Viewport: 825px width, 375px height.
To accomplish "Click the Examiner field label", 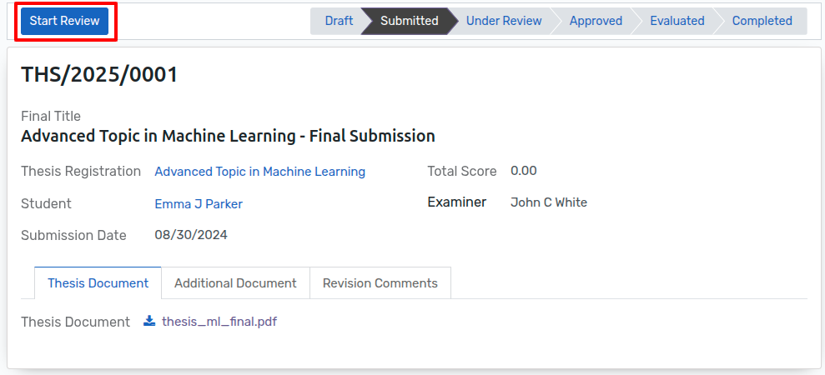I will pos(456,202).
